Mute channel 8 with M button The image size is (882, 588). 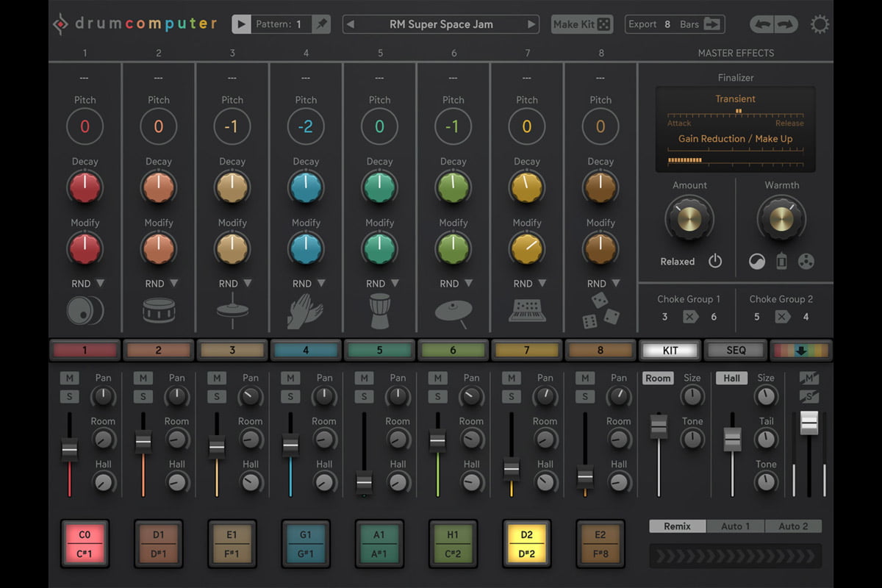click(x=585, y=378)
